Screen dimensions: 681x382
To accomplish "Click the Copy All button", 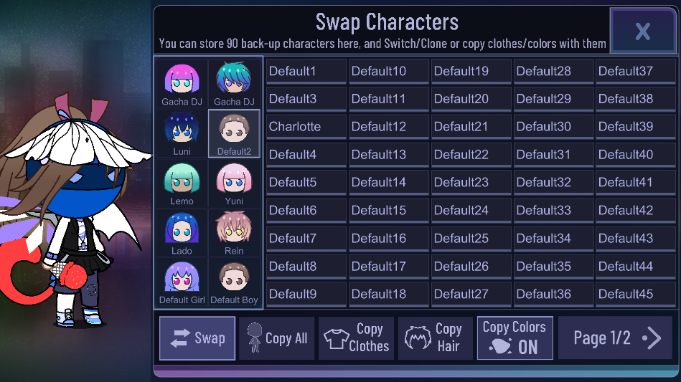I will pyautogui.click(x=277, y=338).
